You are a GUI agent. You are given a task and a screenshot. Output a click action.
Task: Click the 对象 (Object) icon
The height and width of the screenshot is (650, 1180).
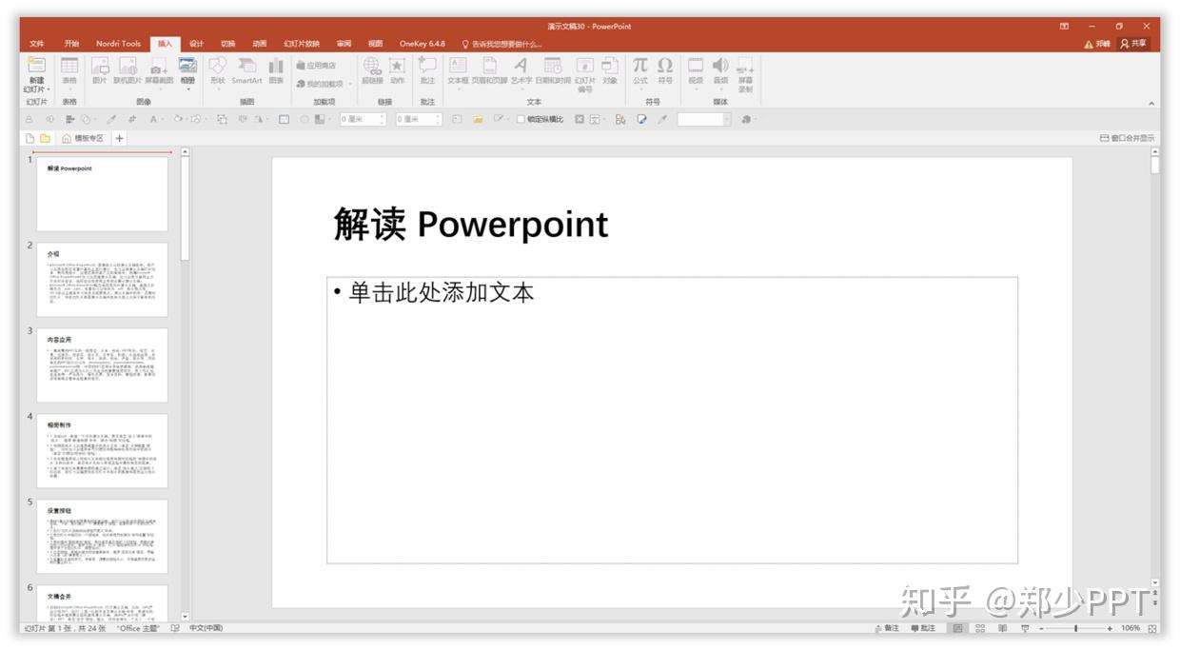click(609, 66)
